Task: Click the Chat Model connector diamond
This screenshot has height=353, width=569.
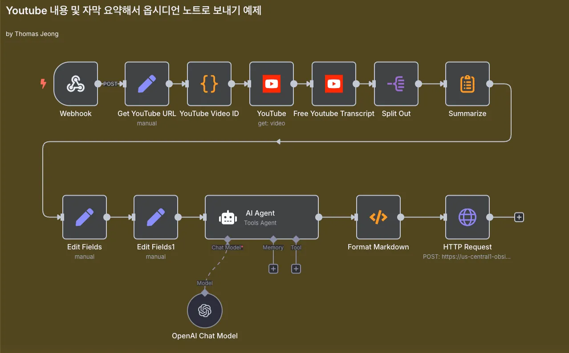Action: pos(227,239)
